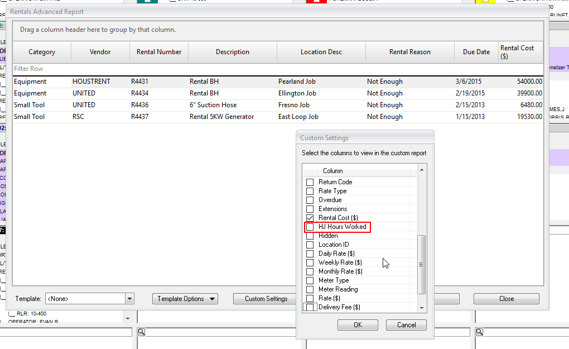Uncheck the Rental Cost ($) column
The height and width of the screenshot is (349, 569).
click(310, 218)
